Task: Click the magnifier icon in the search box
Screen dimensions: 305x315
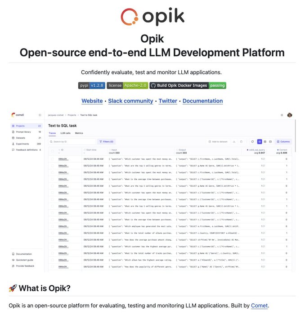Action: click(51, 142)
